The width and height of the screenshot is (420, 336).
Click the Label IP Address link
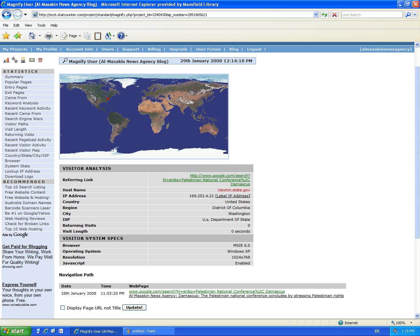coord(232,196)
